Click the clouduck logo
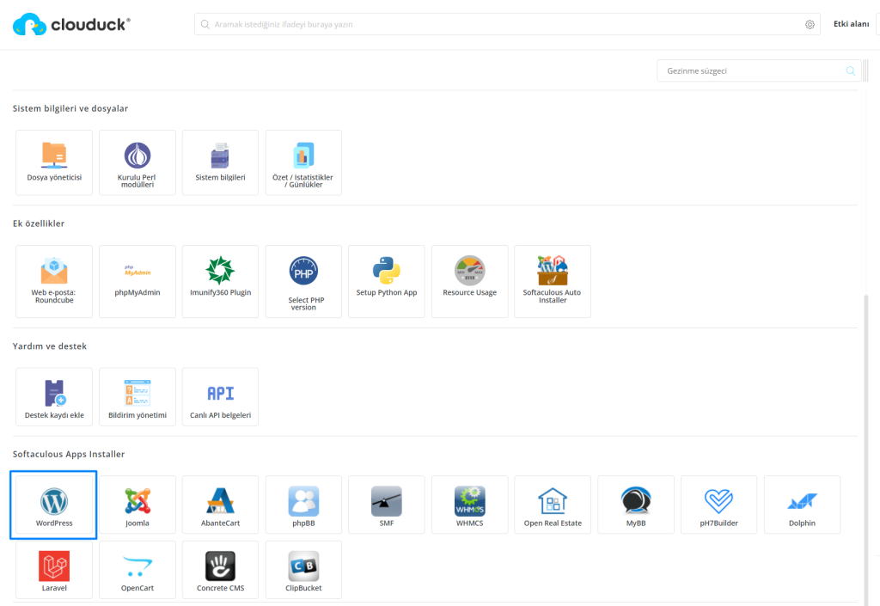This screenshot has width=880, height=606. tap(71, 24)
